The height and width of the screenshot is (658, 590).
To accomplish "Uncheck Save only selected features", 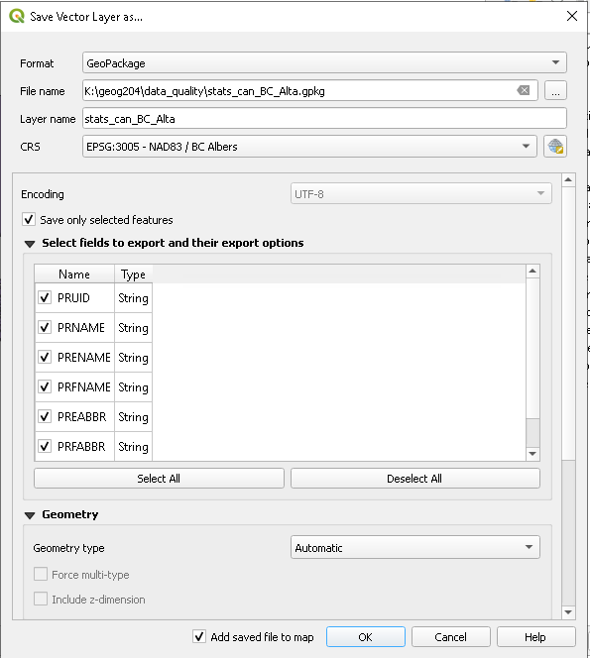I will click(x=29, y=219).
